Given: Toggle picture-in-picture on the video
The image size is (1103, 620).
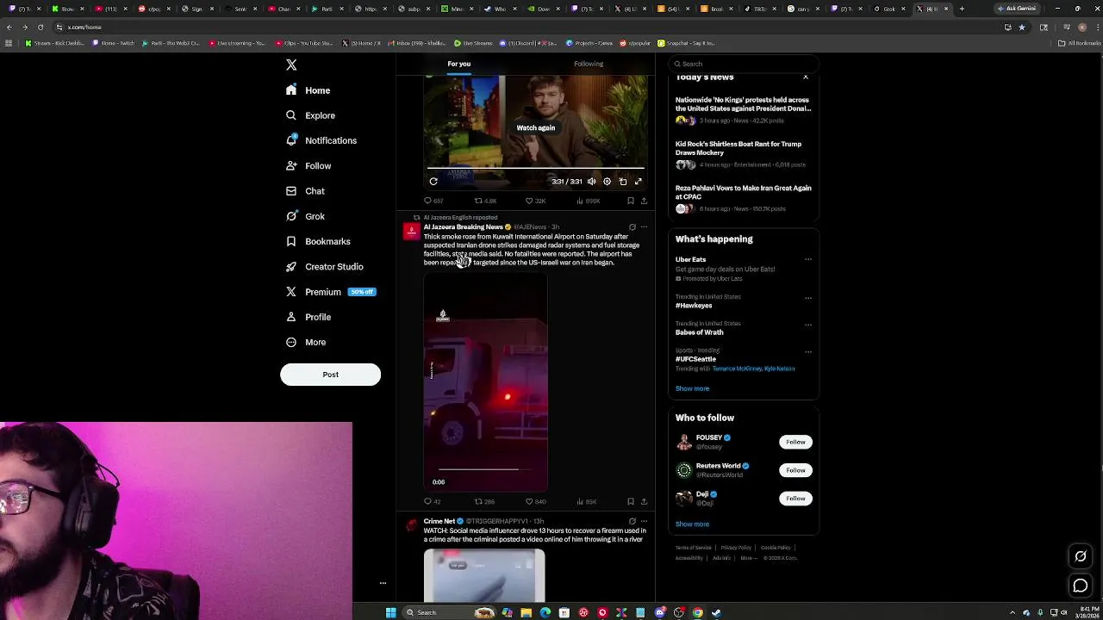Looking at the screenshot, I should pos(623,182).
